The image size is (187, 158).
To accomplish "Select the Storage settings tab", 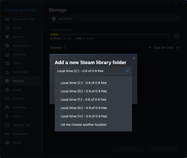I will (x=20, y=81).
